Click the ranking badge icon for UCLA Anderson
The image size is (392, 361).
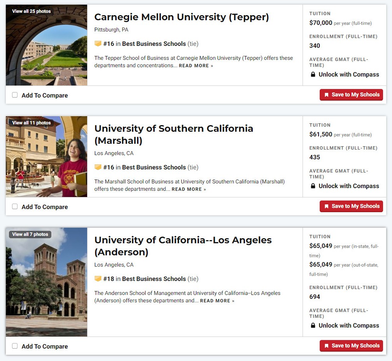(x=98, y=279)
